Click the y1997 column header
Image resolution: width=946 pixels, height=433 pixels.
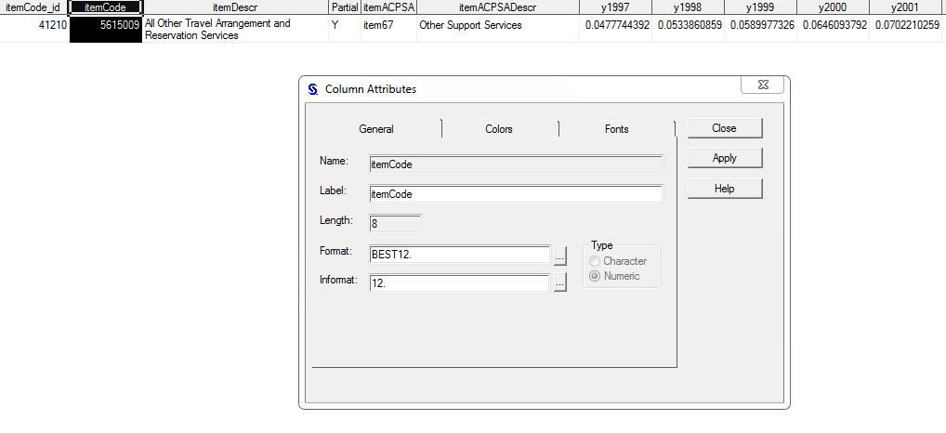[614, 7]
